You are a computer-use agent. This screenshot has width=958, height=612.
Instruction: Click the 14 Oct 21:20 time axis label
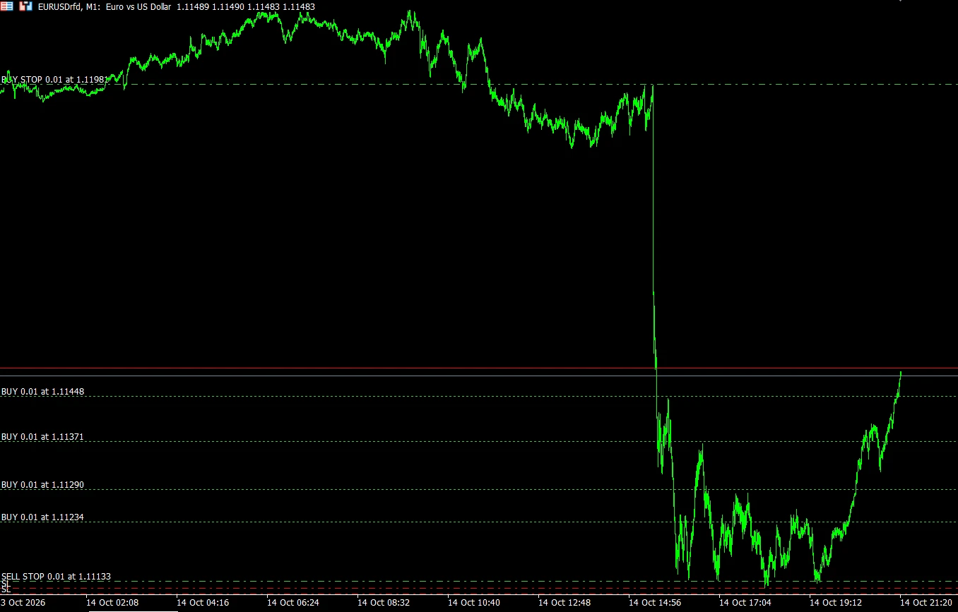pyautogui.click(x=926, y=603)
